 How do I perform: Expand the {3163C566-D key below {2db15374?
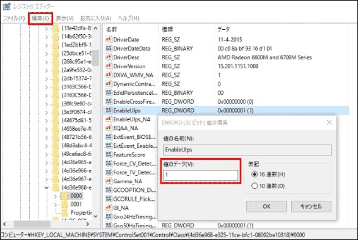click(x=47, y=87)
